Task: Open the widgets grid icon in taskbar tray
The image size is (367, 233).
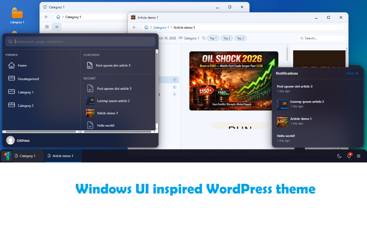Action: (358, 156)
